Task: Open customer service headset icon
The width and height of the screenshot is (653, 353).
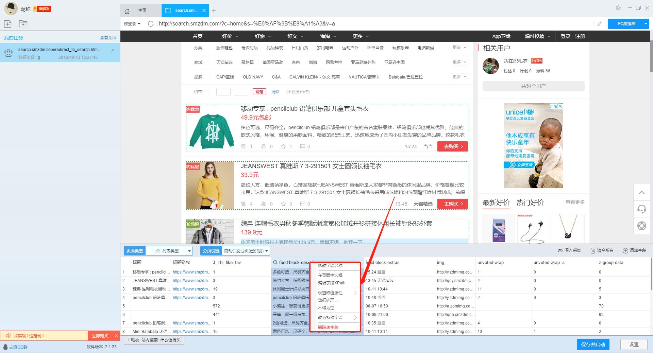Action: click(x=642, y=209)
